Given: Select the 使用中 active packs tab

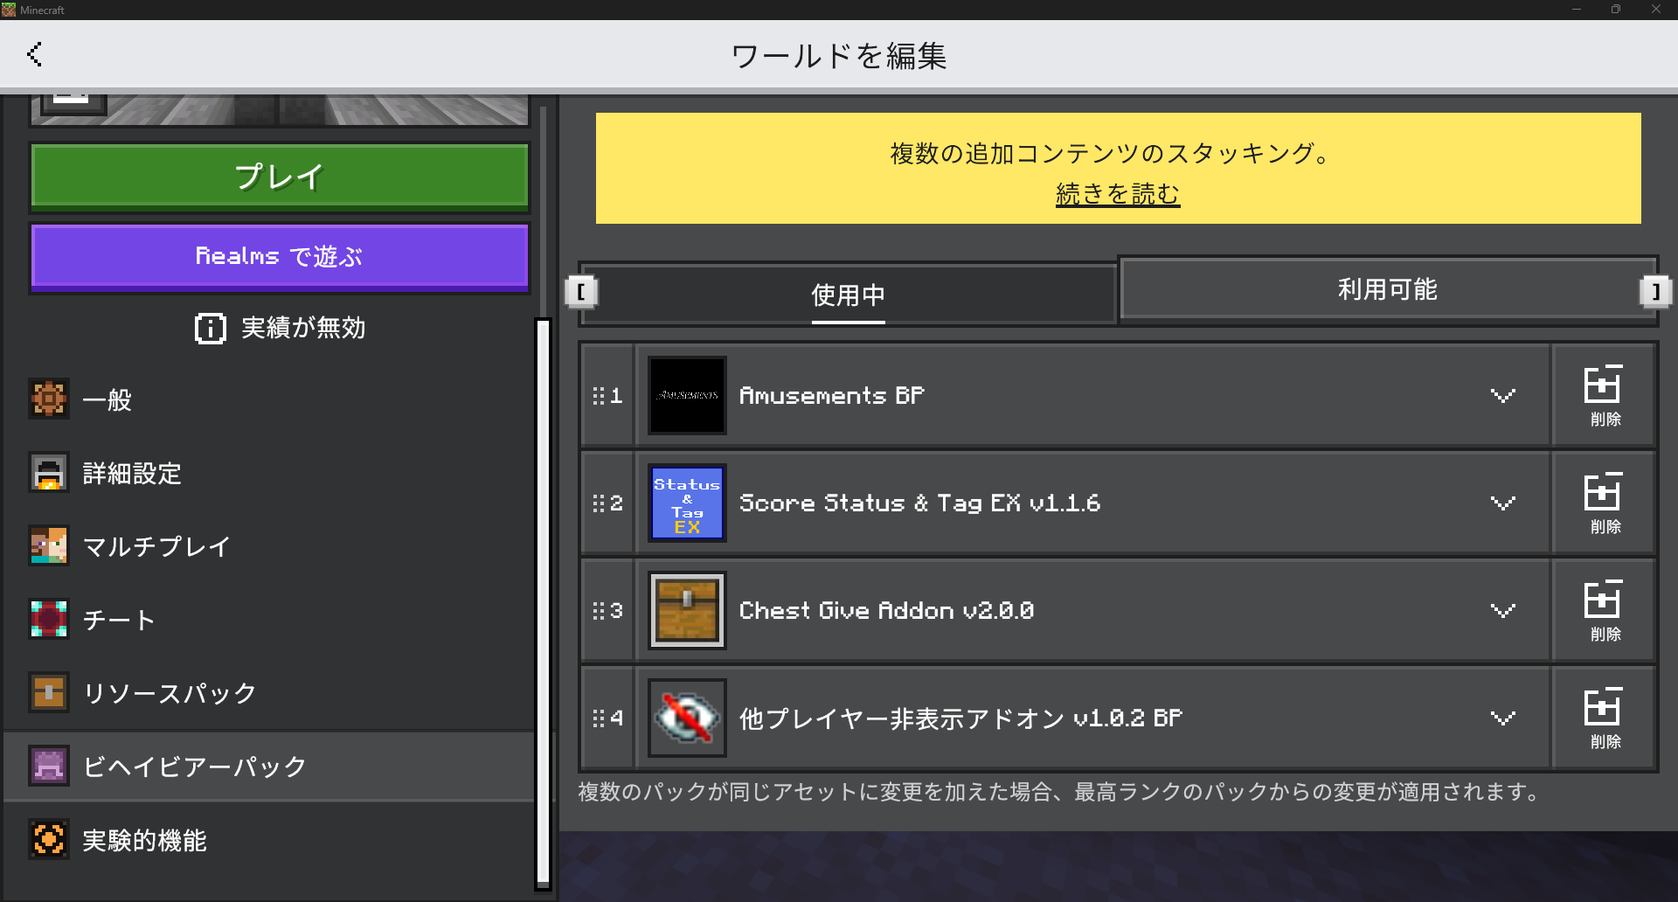Looking at the screenshot, I should pos(848,295).
